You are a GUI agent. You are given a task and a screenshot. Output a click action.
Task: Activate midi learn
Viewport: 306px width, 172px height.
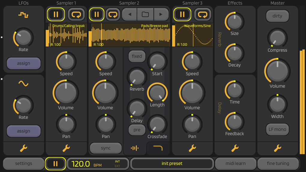tap(235, 163)
